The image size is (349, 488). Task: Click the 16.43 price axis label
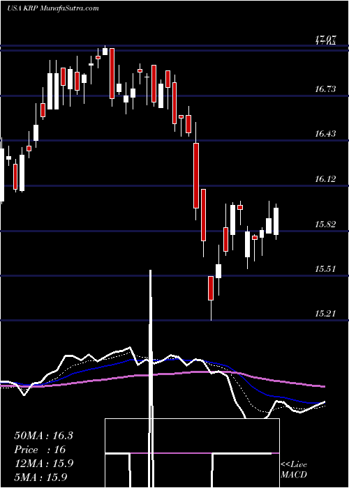pyautogui.click(x=325, y=134)
